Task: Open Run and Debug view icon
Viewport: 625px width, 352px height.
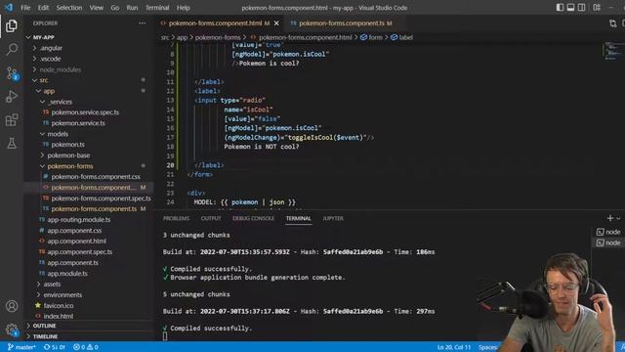Action: [12, 97]
